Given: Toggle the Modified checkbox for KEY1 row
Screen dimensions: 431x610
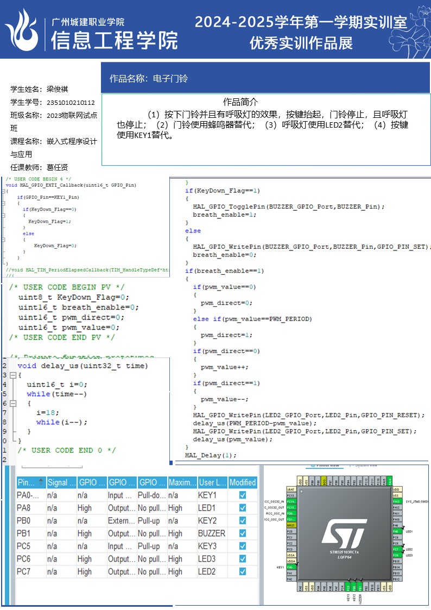Looking at the screenshot, I should (x=243, y=495).
